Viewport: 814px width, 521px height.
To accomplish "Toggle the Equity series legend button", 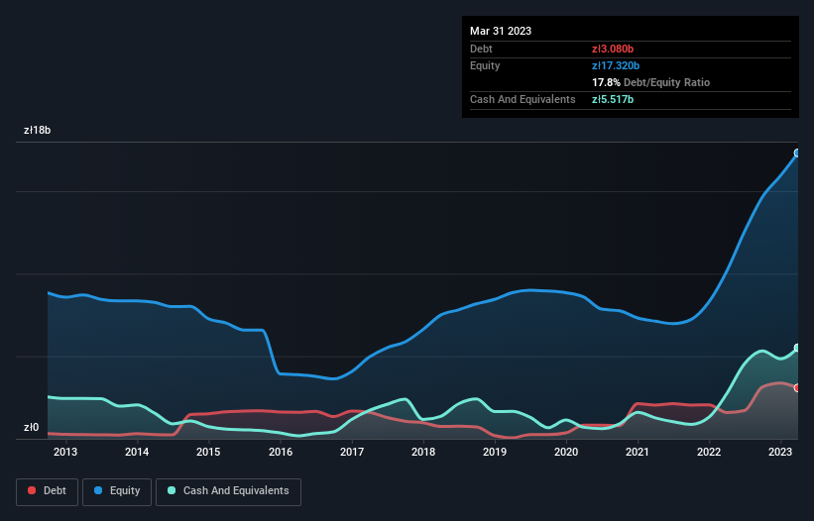I will coord(117,491).
